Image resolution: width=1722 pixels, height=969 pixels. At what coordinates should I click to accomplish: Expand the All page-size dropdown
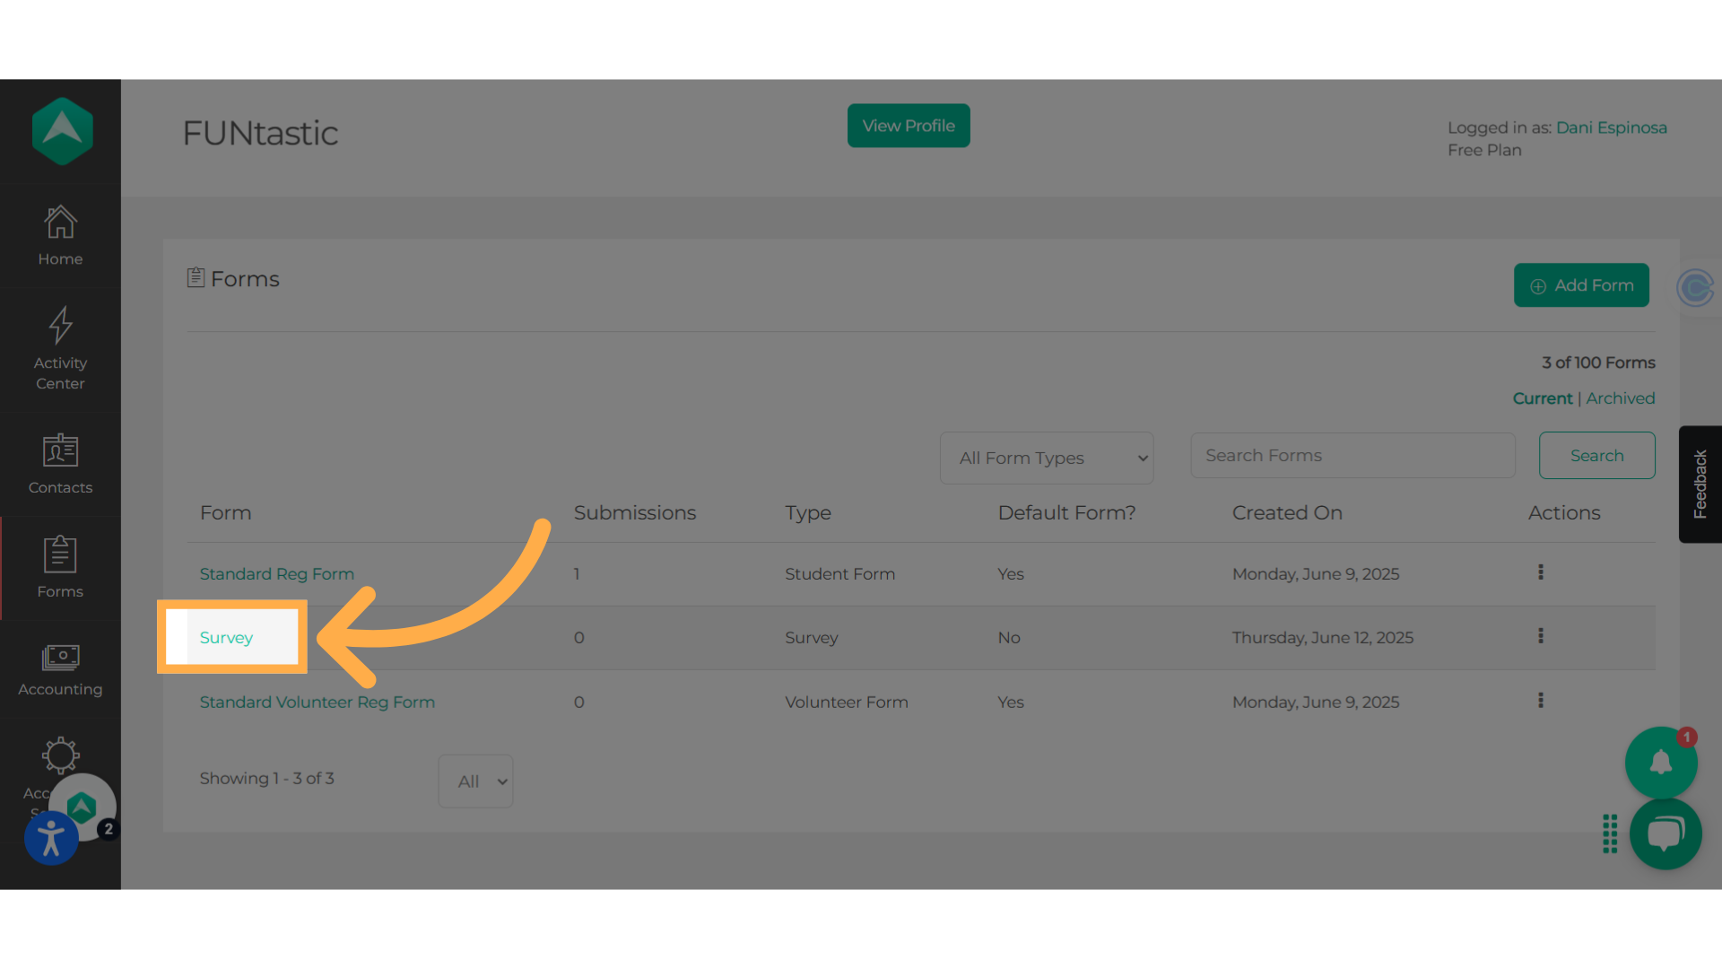475,781
